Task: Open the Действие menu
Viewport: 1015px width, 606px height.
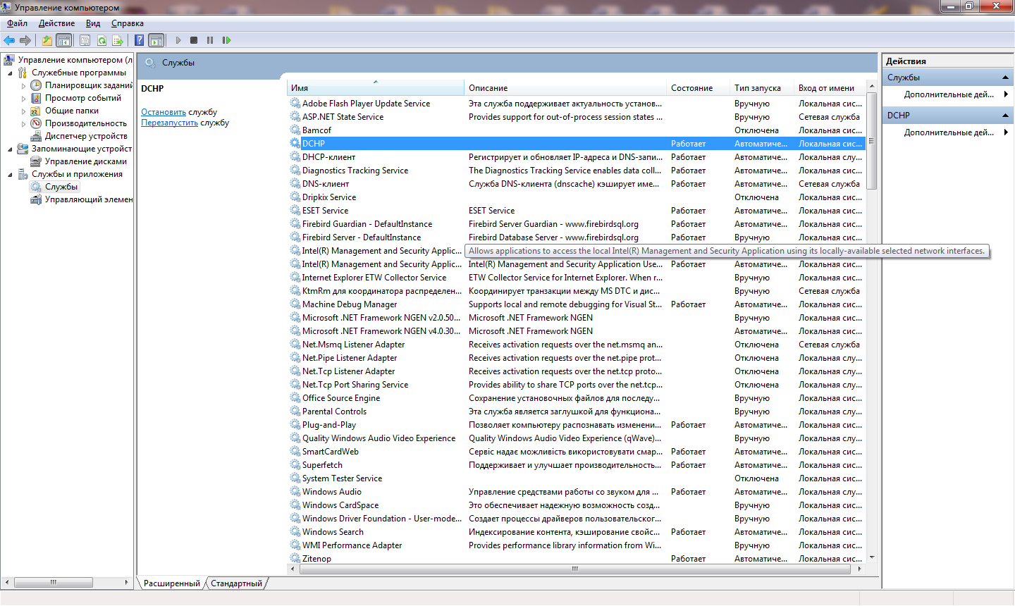Action: point(56,23)
